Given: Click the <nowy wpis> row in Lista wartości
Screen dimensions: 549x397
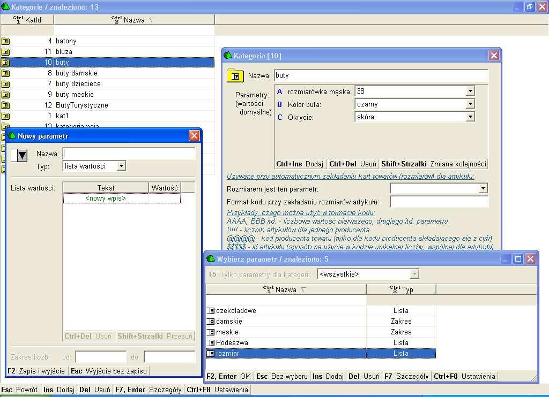Looking at the screenshot, I should 122,198.
